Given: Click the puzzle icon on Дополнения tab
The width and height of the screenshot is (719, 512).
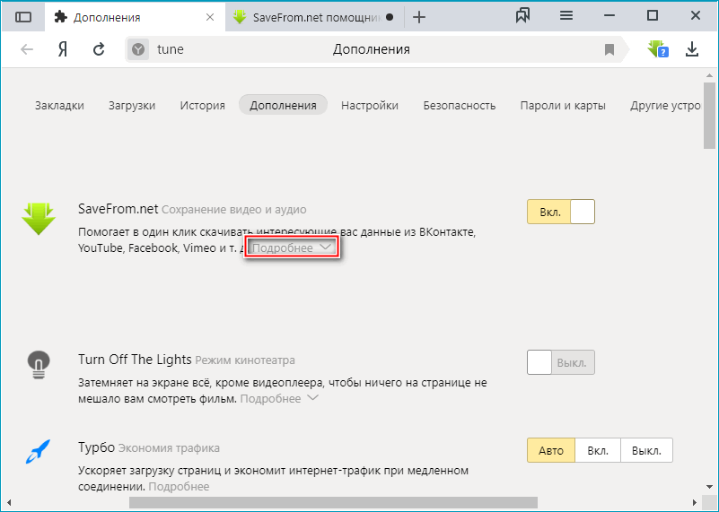Looking at the screenshot, I should (x=60, y=17).
